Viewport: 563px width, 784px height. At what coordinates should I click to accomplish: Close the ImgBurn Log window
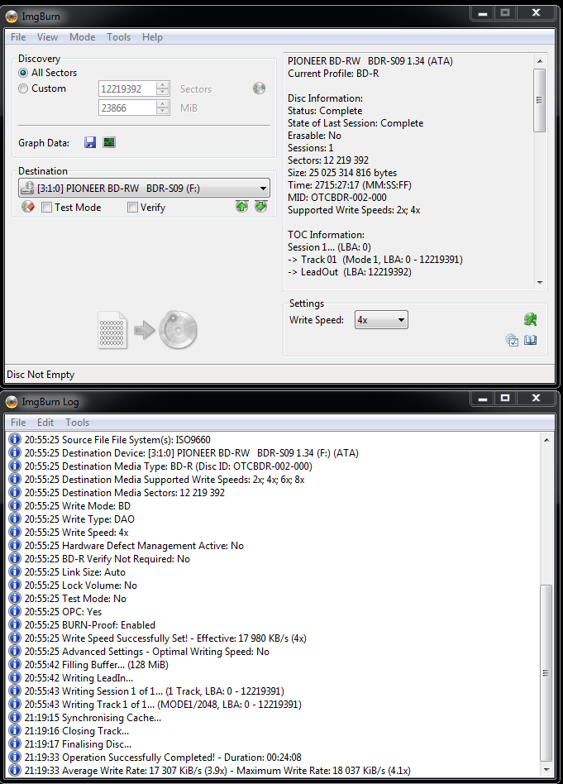click(536, 398)
